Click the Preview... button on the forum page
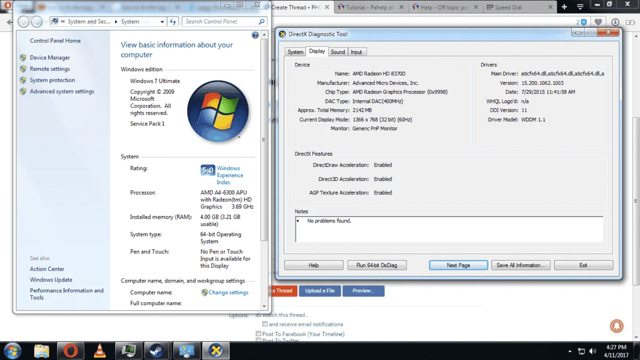 pyautogui.click(x=363, y=291)
